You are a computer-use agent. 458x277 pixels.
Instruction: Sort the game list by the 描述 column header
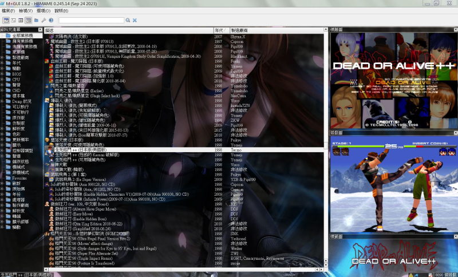[129, 30]
